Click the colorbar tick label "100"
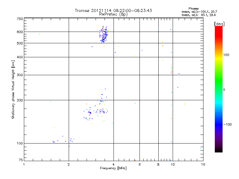The width and height of the screenshot is (239, 179). (x=226, y=55)
